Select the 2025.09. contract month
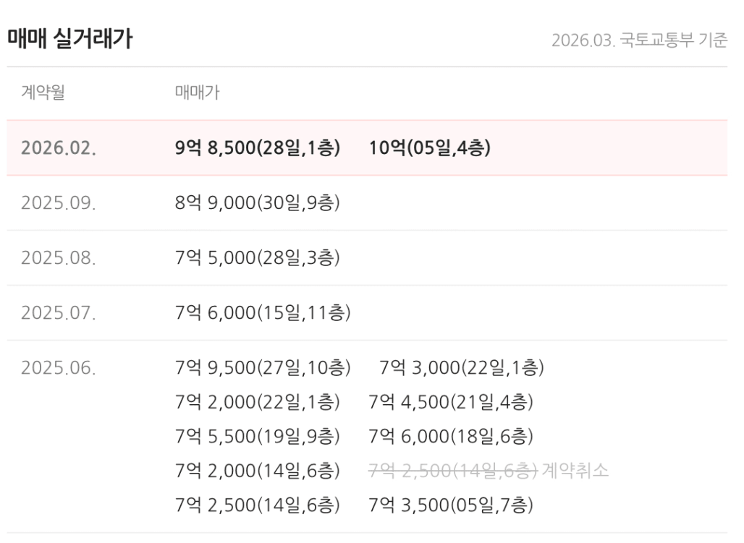The height and width of the screenshot is (543, 744). click(59, 203)
